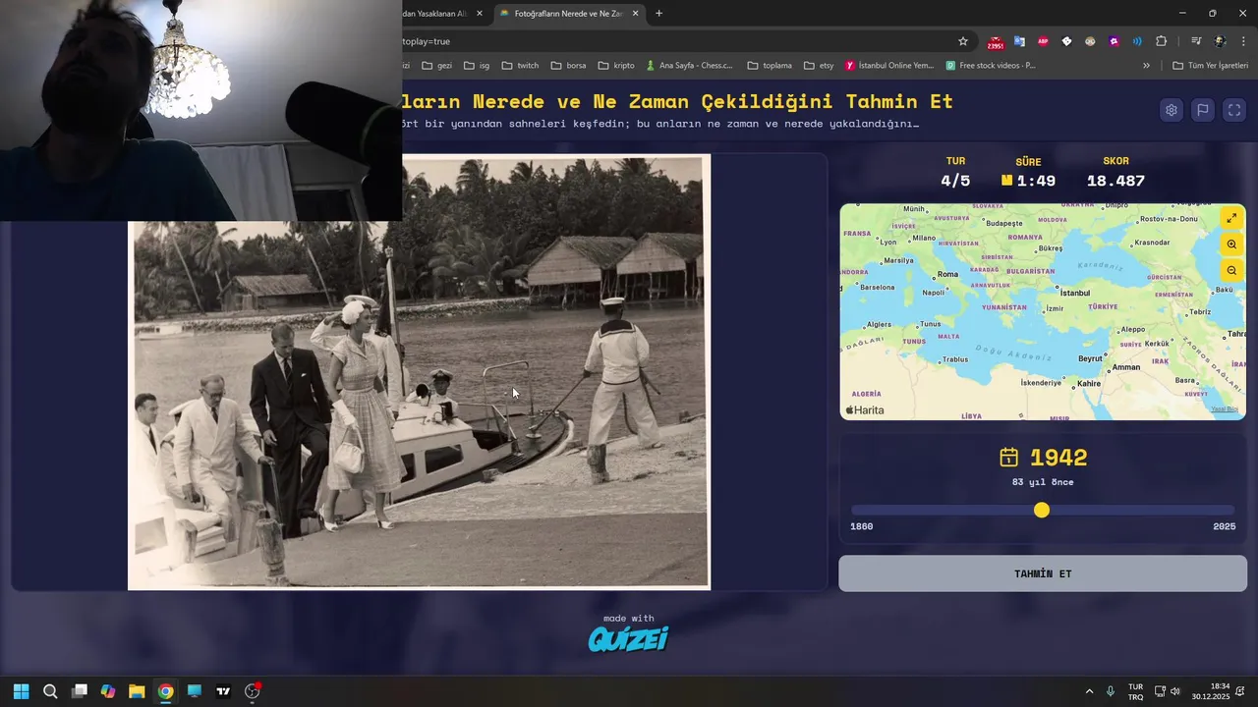The height and width of the screenshot is (707, 1258).
Task: Open the owl-face extension icon
Action: click(1090, 41)
